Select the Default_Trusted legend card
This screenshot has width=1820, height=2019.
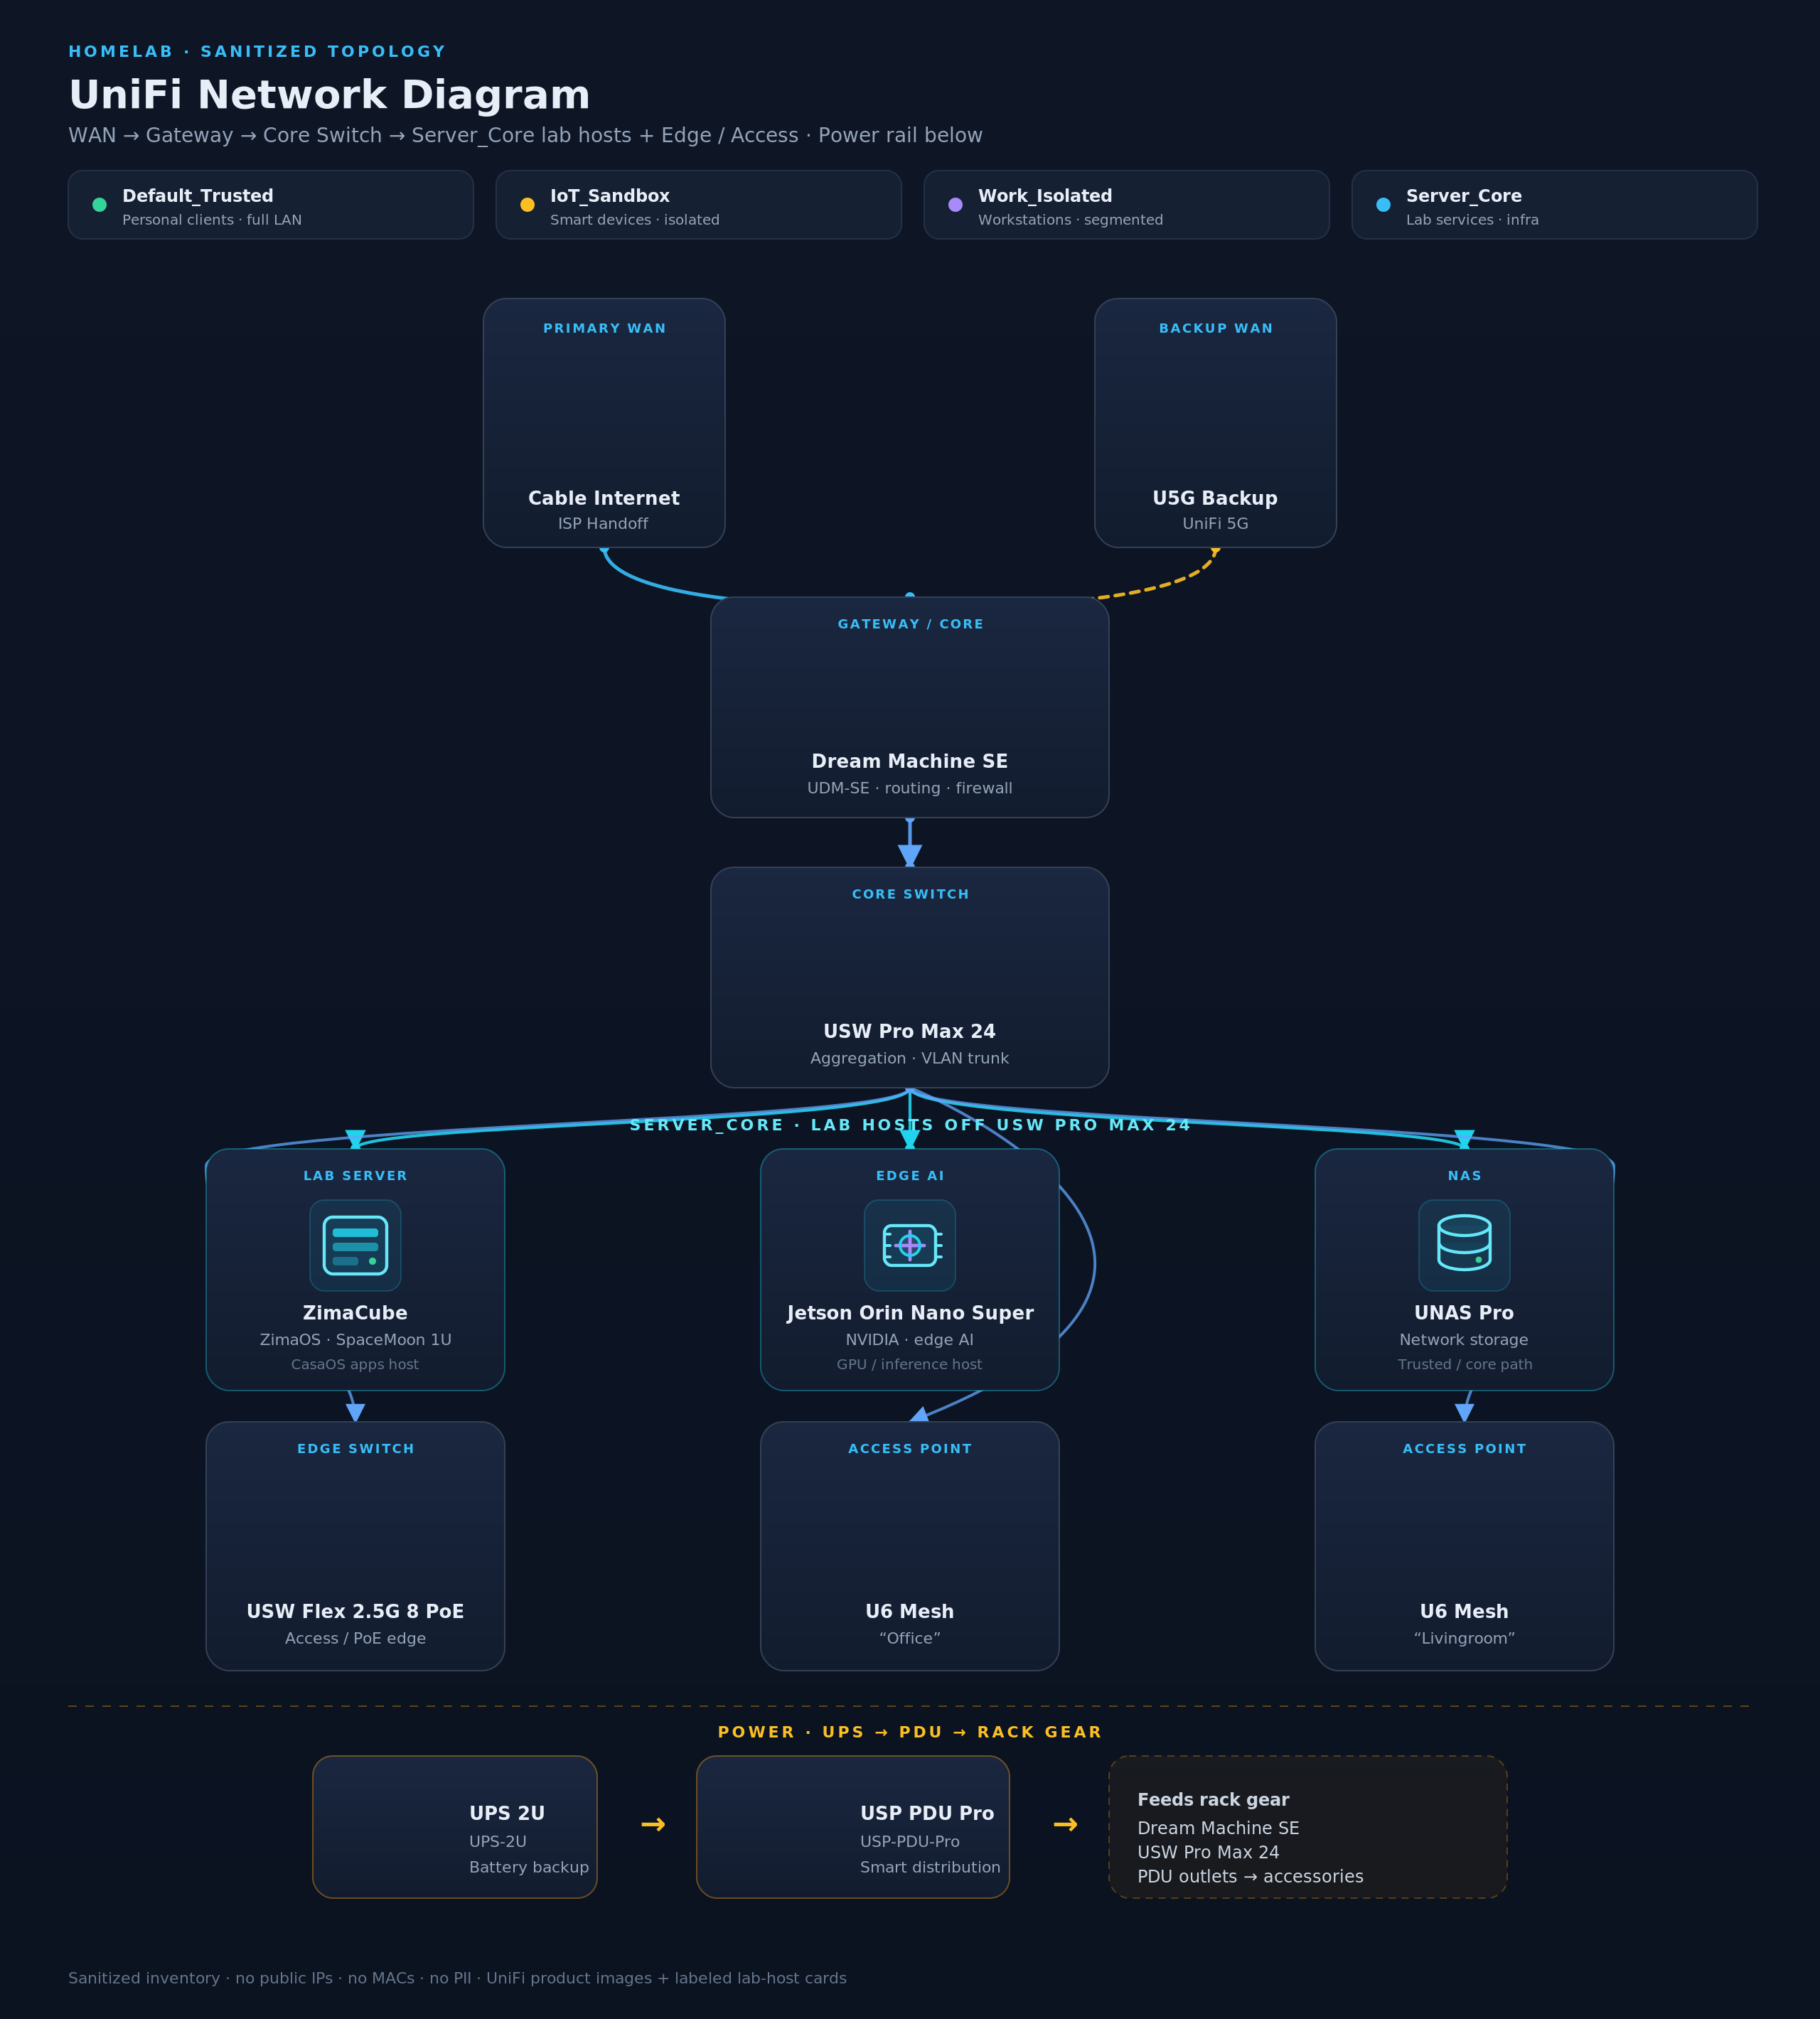270,205
